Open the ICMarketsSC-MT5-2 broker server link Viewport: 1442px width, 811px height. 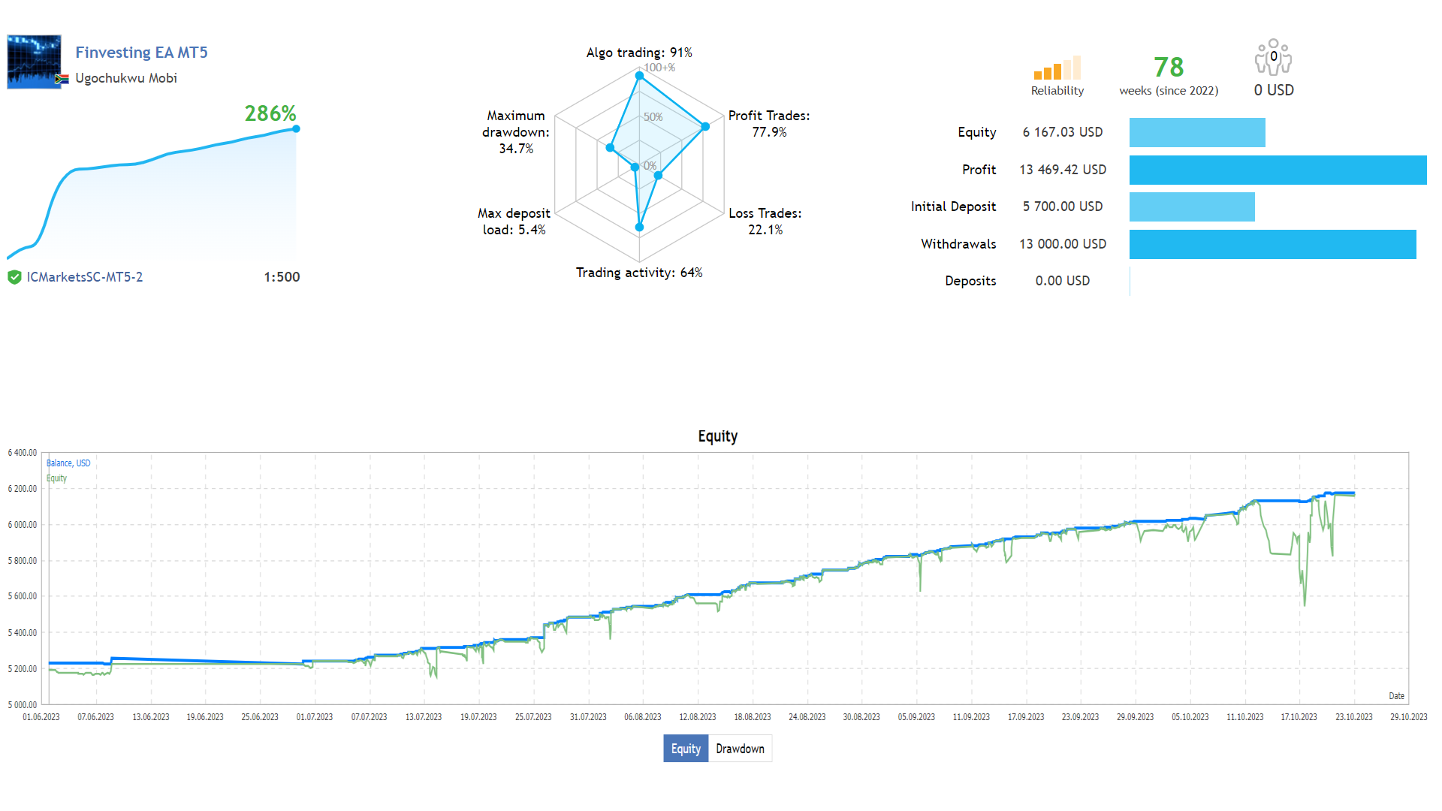tap(85, 277)
